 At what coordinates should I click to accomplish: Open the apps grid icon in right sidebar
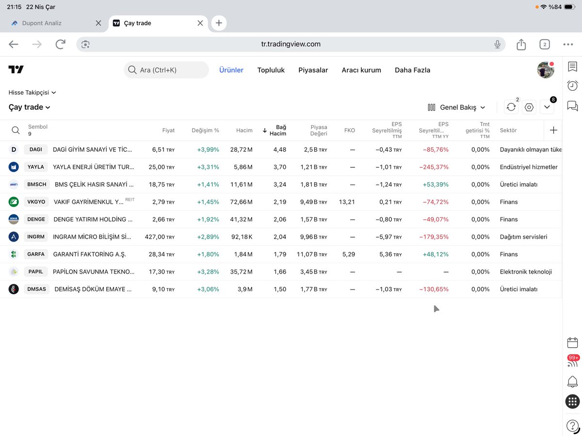pyautogui.click(x=572, y=402)
